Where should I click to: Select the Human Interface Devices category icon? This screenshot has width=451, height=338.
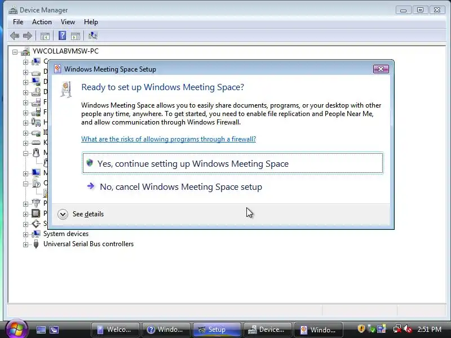[36, 122]
